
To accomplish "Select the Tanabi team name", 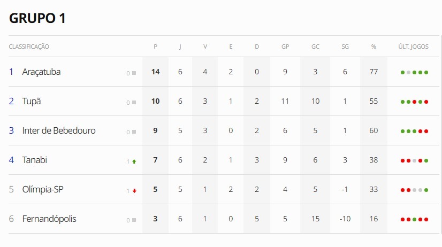I will (35, 160).
